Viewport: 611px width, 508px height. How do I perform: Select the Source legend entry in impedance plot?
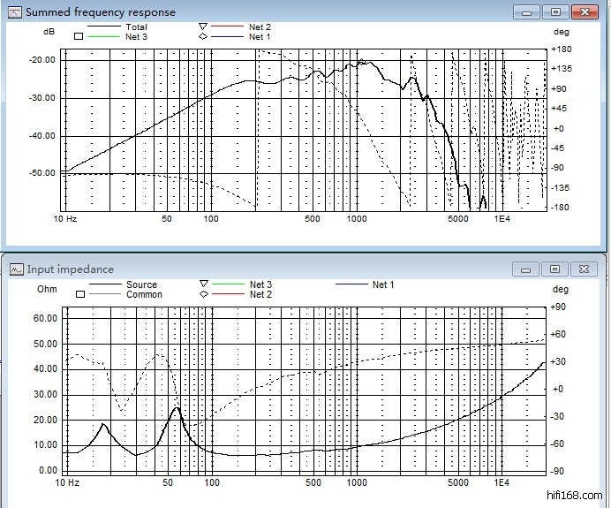(141, 284)
